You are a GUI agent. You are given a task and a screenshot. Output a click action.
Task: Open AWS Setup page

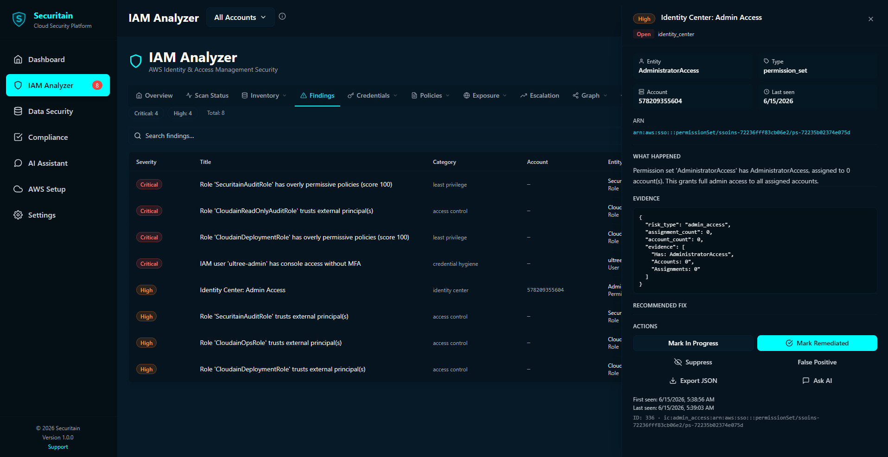pos(58,189)
